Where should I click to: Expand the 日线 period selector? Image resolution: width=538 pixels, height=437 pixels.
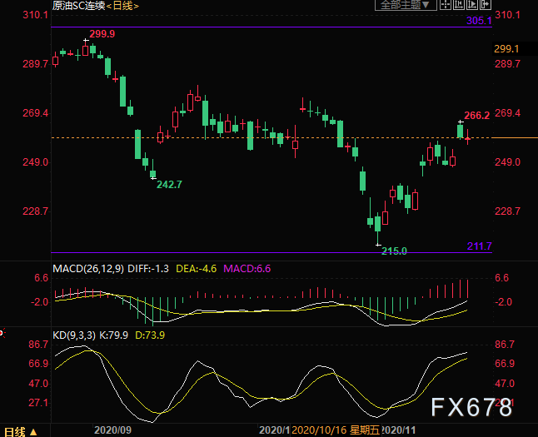[20, 431]
